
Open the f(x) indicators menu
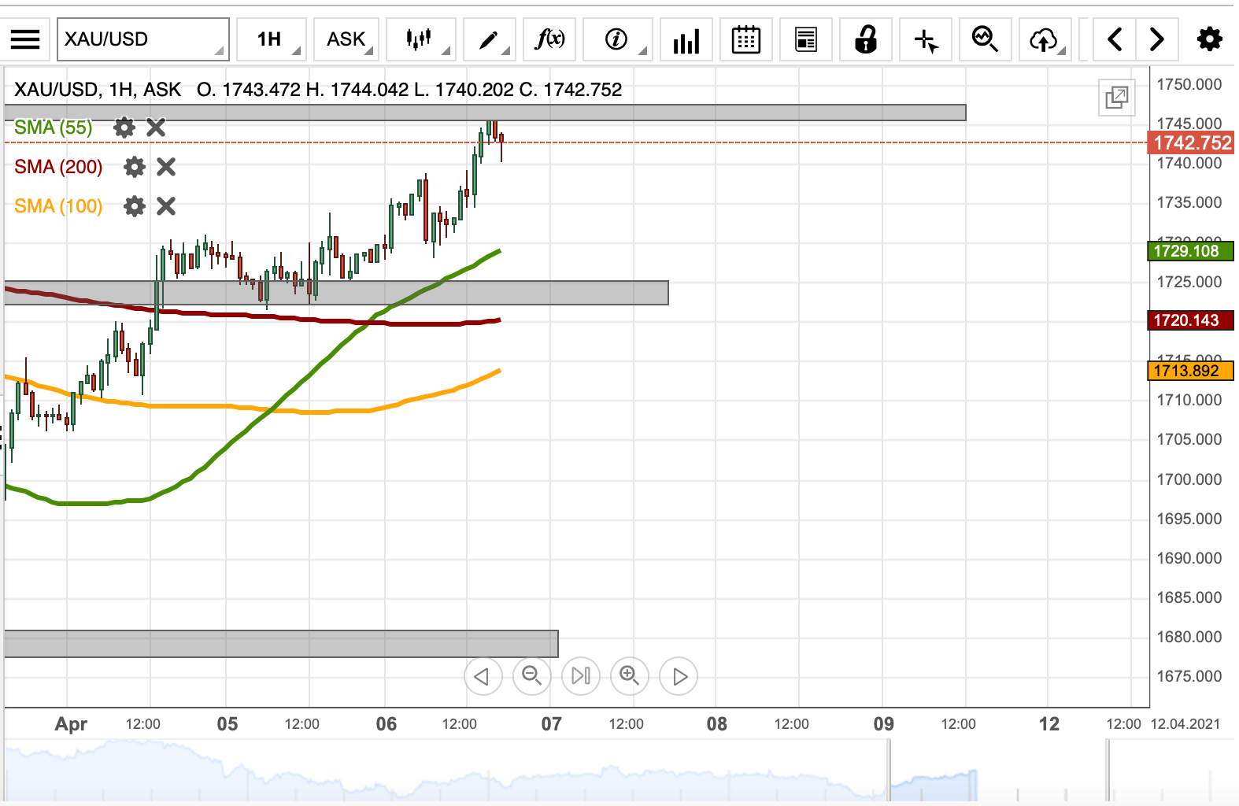click(x=549, y=39)
